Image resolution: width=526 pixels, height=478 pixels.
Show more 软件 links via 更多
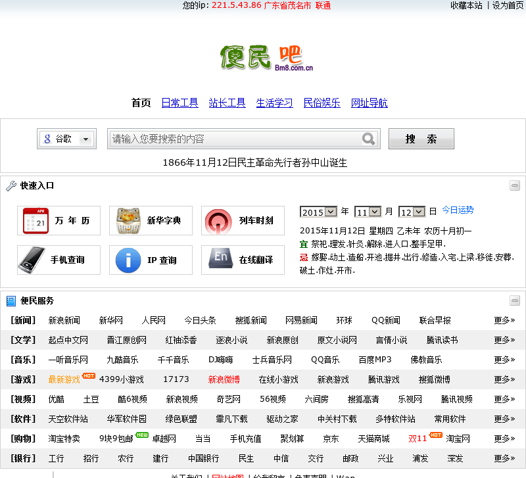[x=504, y=419]
